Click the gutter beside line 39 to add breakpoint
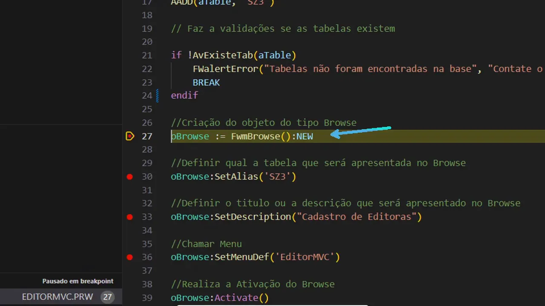This screenshot has height=306, width=545. (130, 297)
